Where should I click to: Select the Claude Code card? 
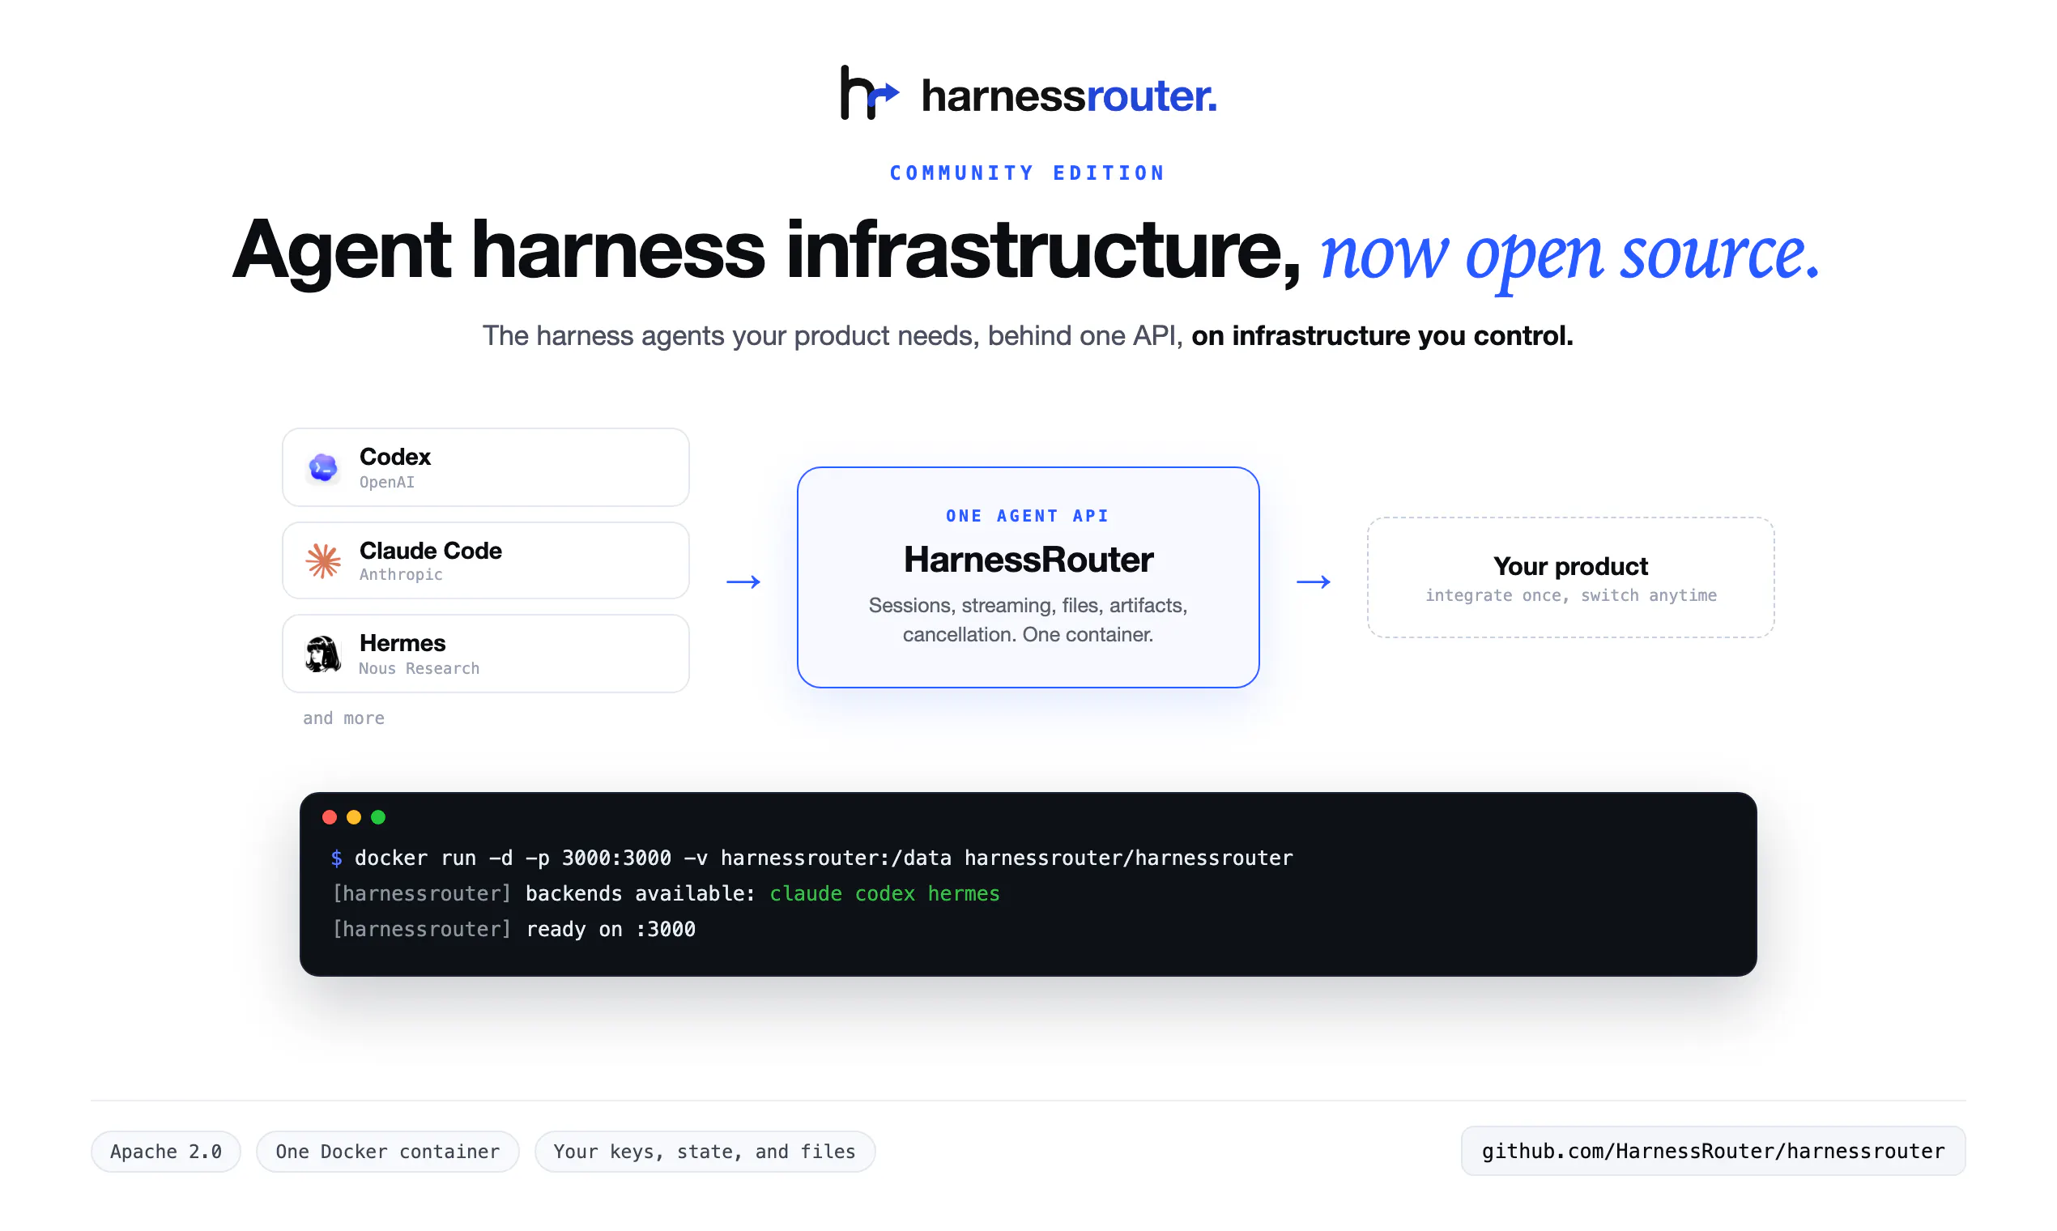(x=485, y=560)
